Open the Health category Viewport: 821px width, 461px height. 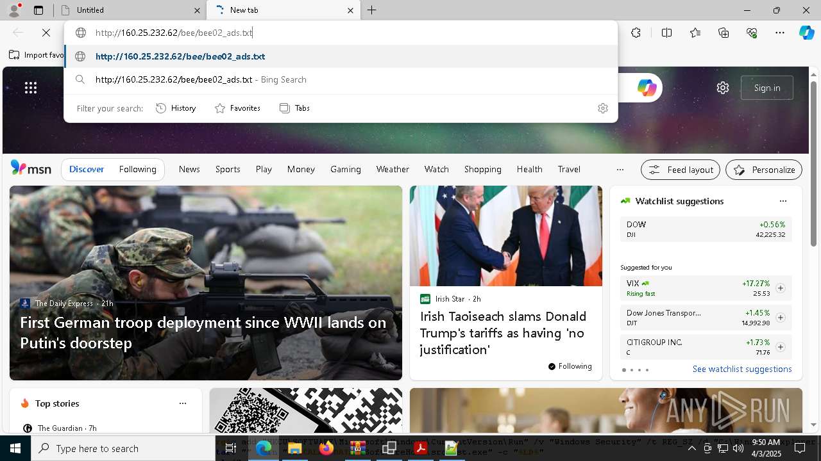529,169
